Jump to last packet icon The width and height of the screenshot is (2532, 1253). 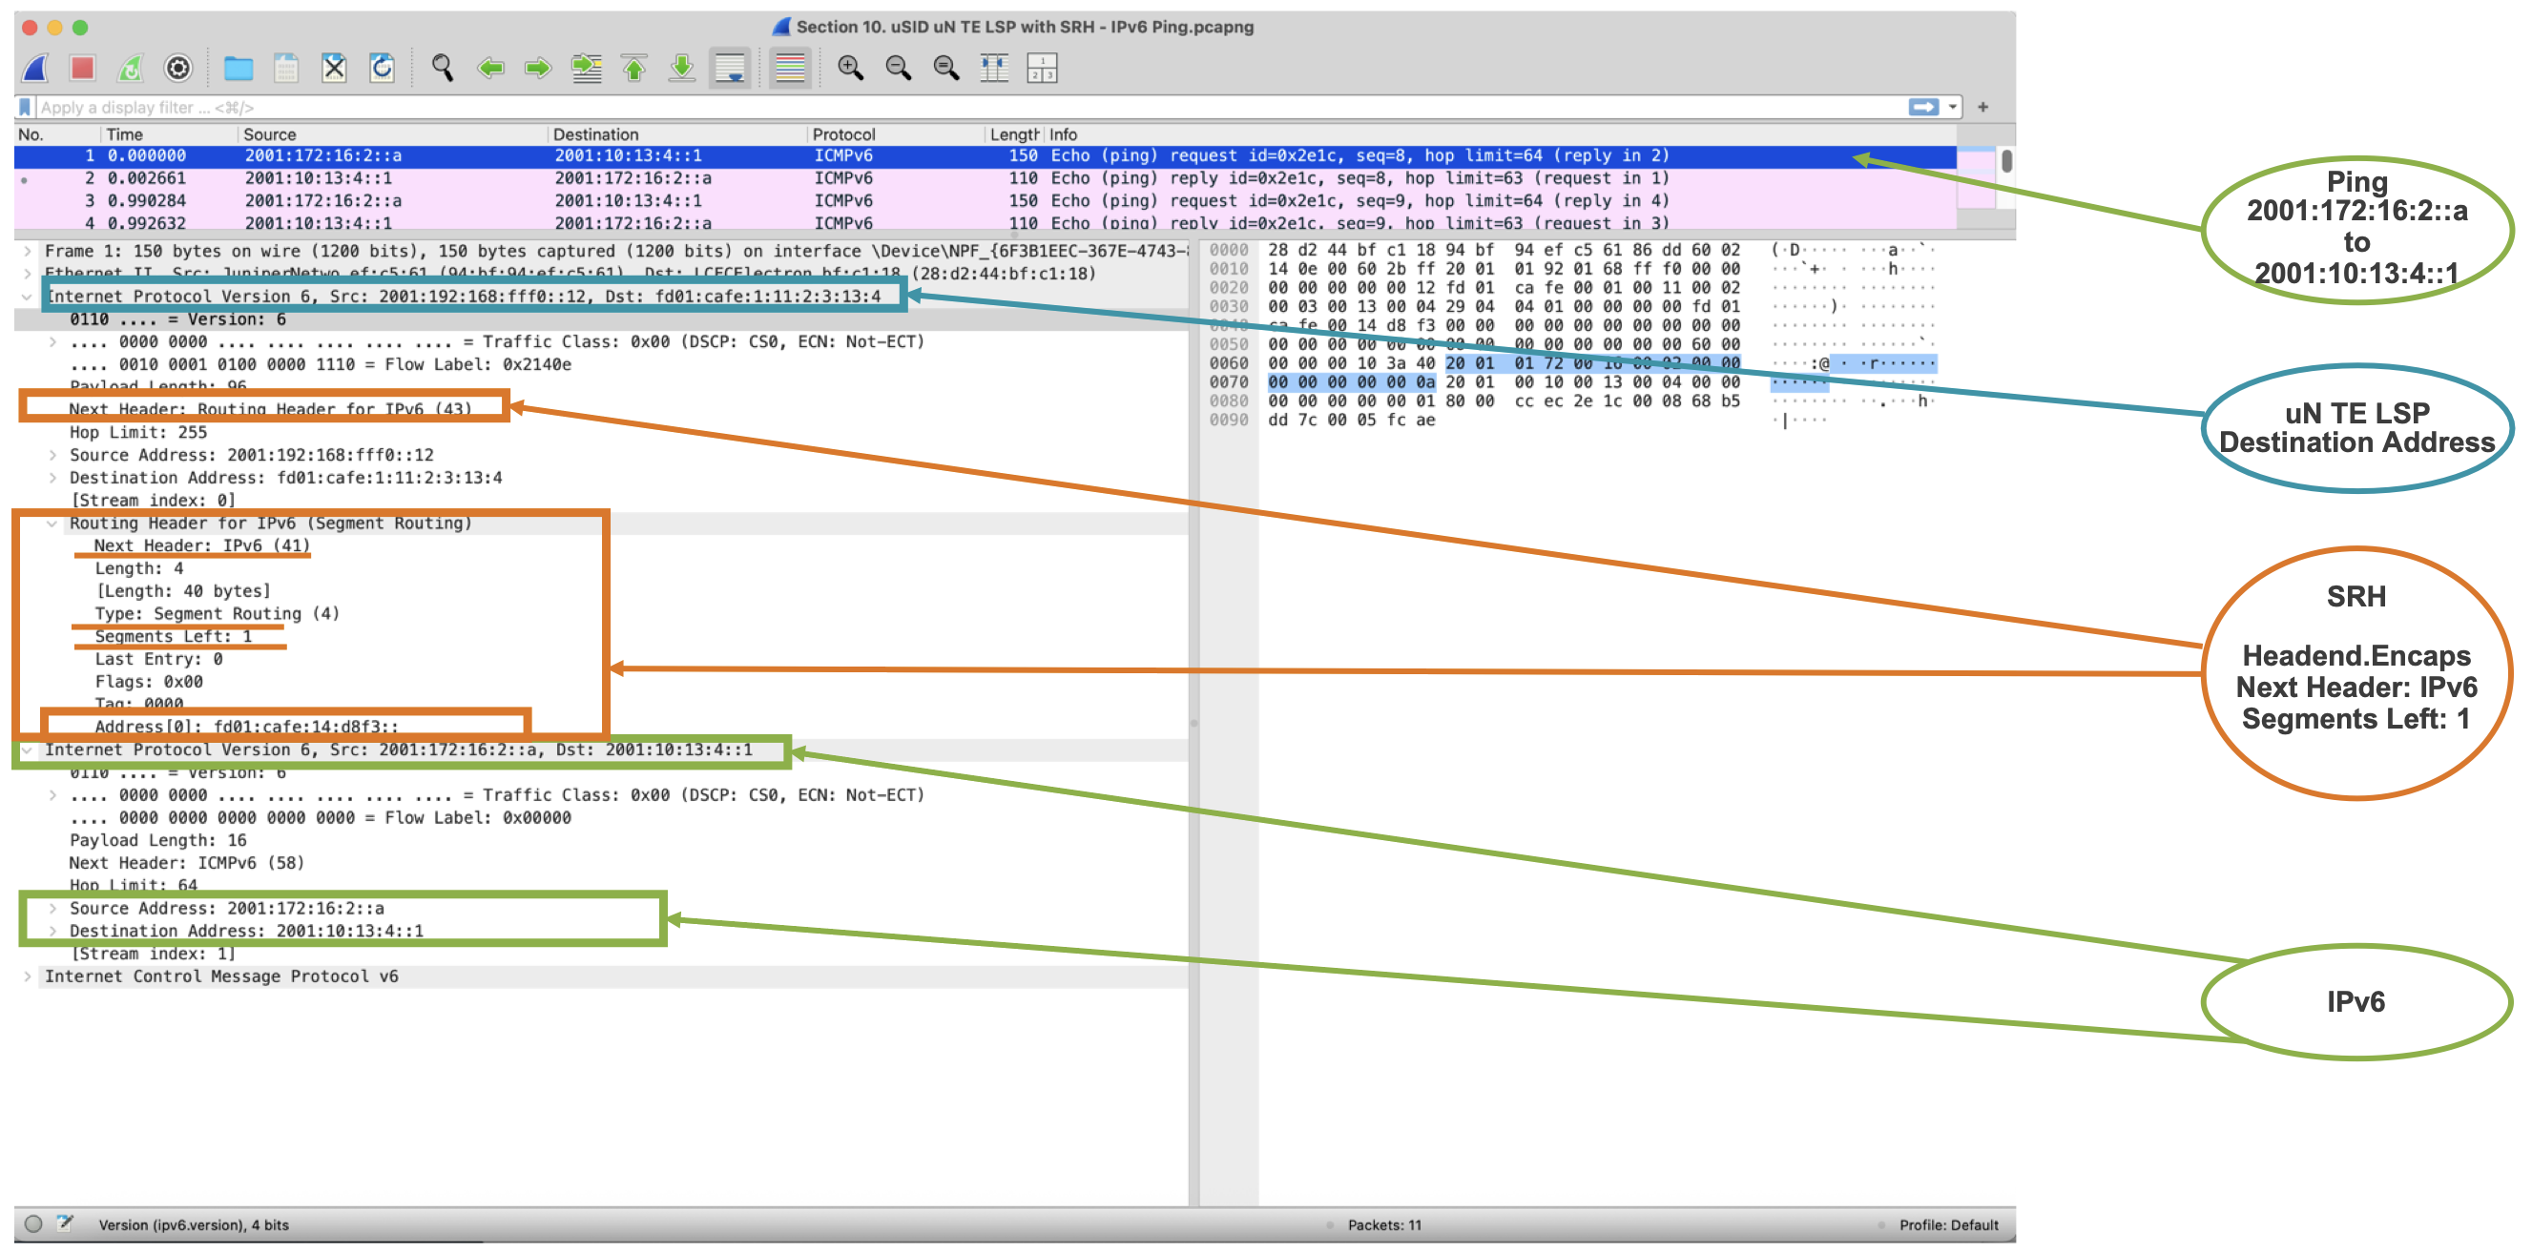tap(681, 68)
